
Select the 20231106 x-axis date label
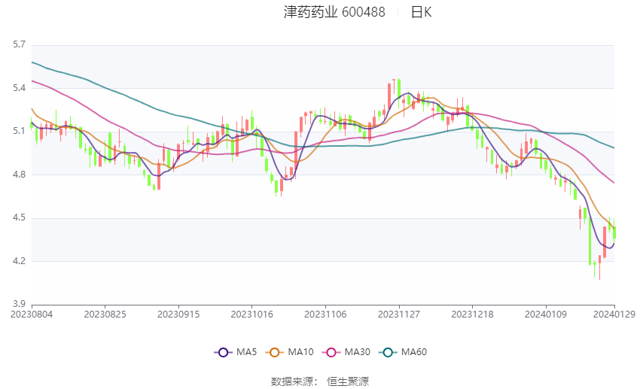(x=325, y=315)
